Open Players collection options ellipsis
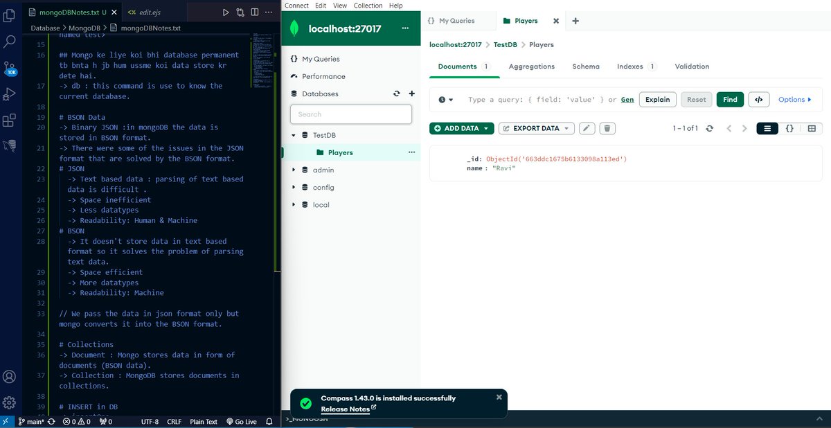The width and height of the screenshot is (831, 428). click(411, 152)
